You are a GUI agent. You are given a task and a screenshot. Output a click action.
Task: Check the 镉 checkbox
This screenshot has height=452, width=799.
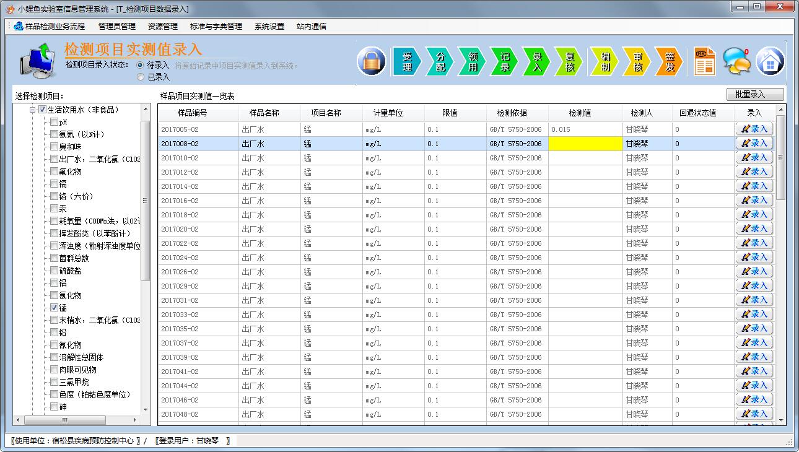coord(55,184)
